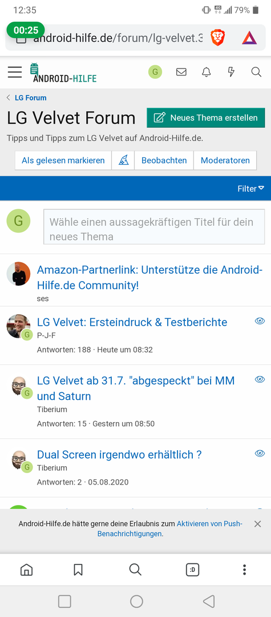Toggle watch eye on Ersteindruck & Testberichte thread
Image resolution: width=271 pixels, height=617 pixels.
pyautogui.click(x=260, y=321)
